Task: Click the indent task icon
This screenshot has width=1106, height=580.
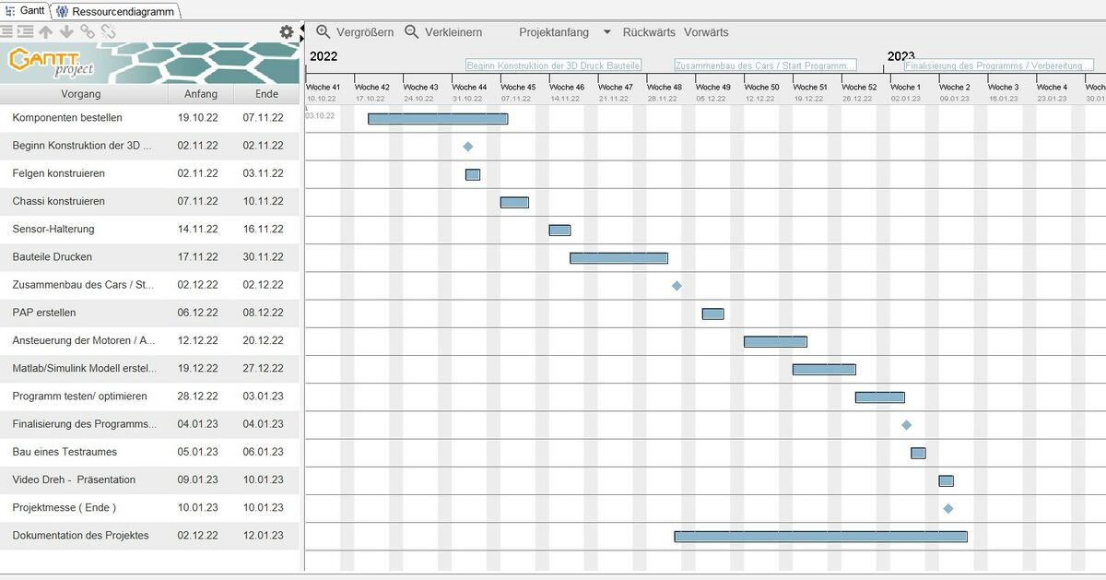Action: (25, 32)
